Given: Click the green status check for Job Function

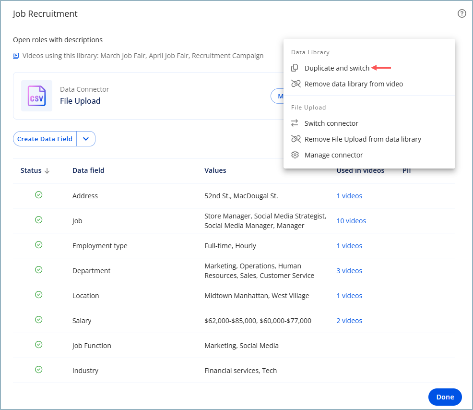Looking at the screenshot, I should (x=38, y=345).
